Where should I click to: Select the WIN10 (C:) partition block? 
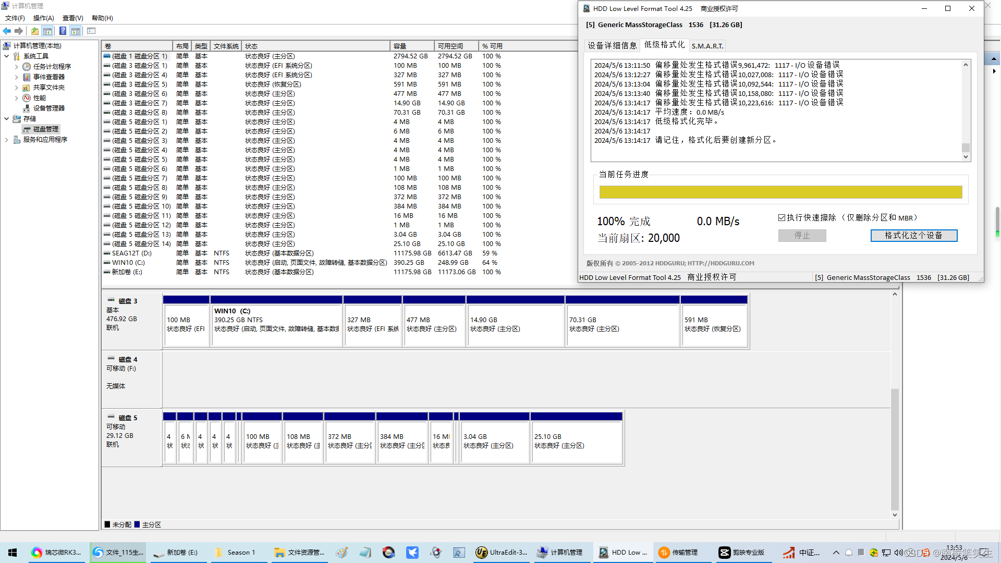276,324
